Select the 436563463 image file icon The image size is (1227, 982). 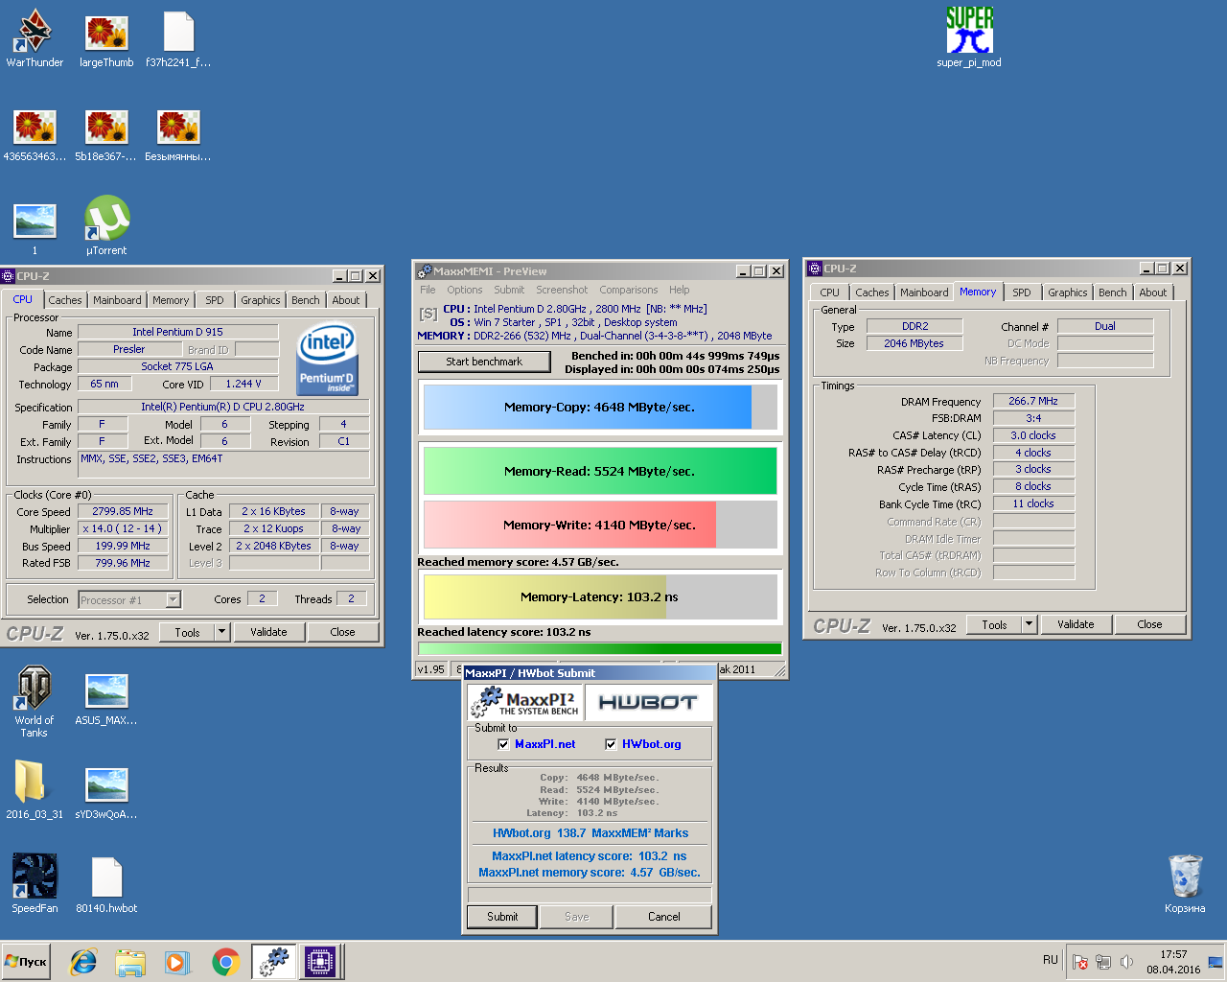coord(35,132)
